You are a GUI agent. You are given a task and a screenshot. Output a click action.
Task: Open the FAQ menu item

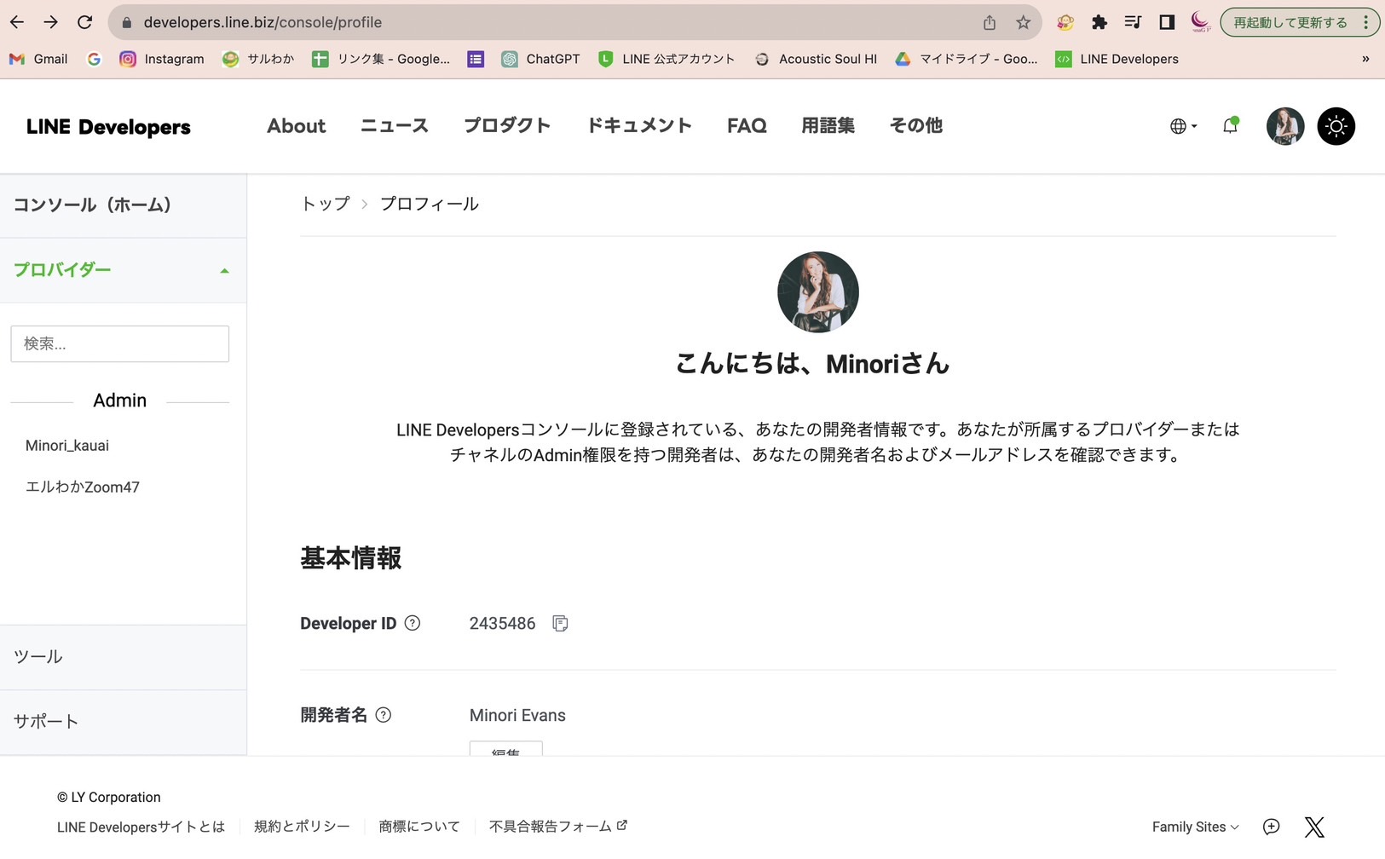(747, 126)
